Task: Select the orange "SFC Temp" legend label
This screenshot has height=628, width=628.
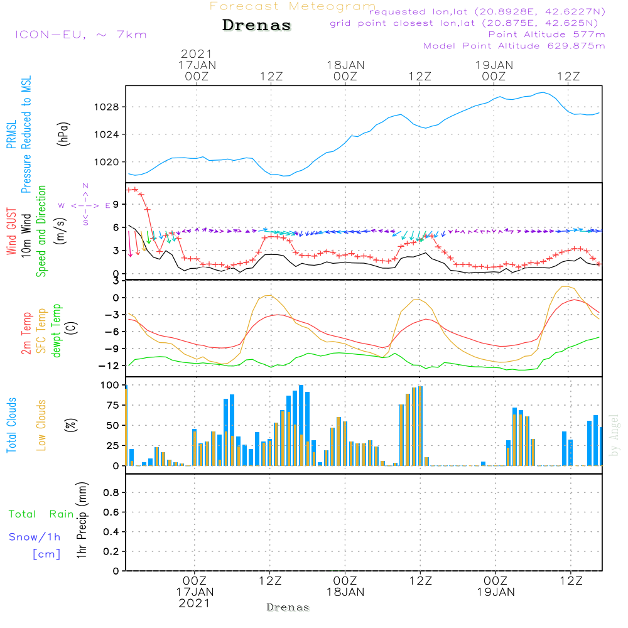Action: (41, 331)
